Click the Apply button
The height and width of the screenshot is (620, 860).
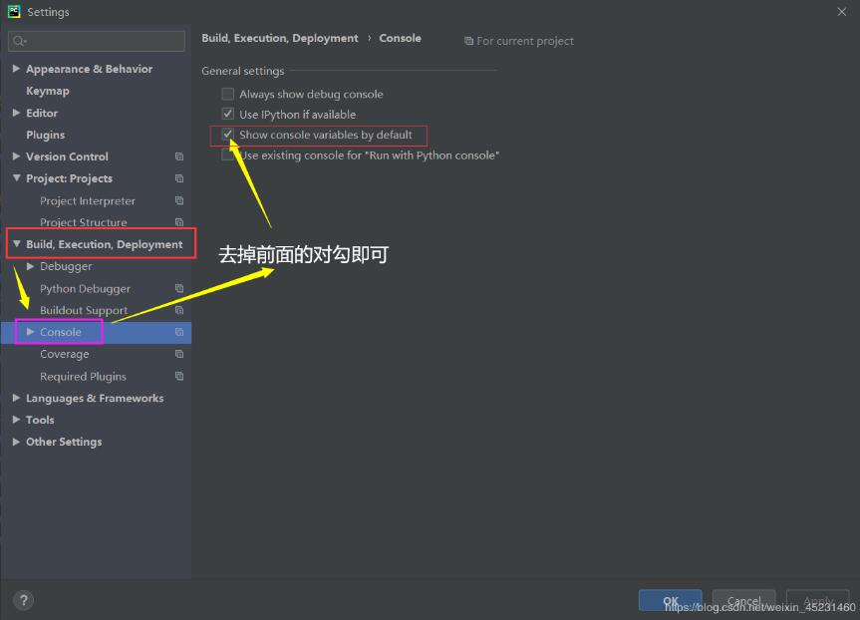818,600
